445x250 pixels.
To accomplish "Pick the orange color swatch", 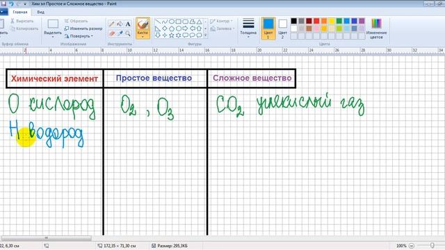I will coord(324,21).
